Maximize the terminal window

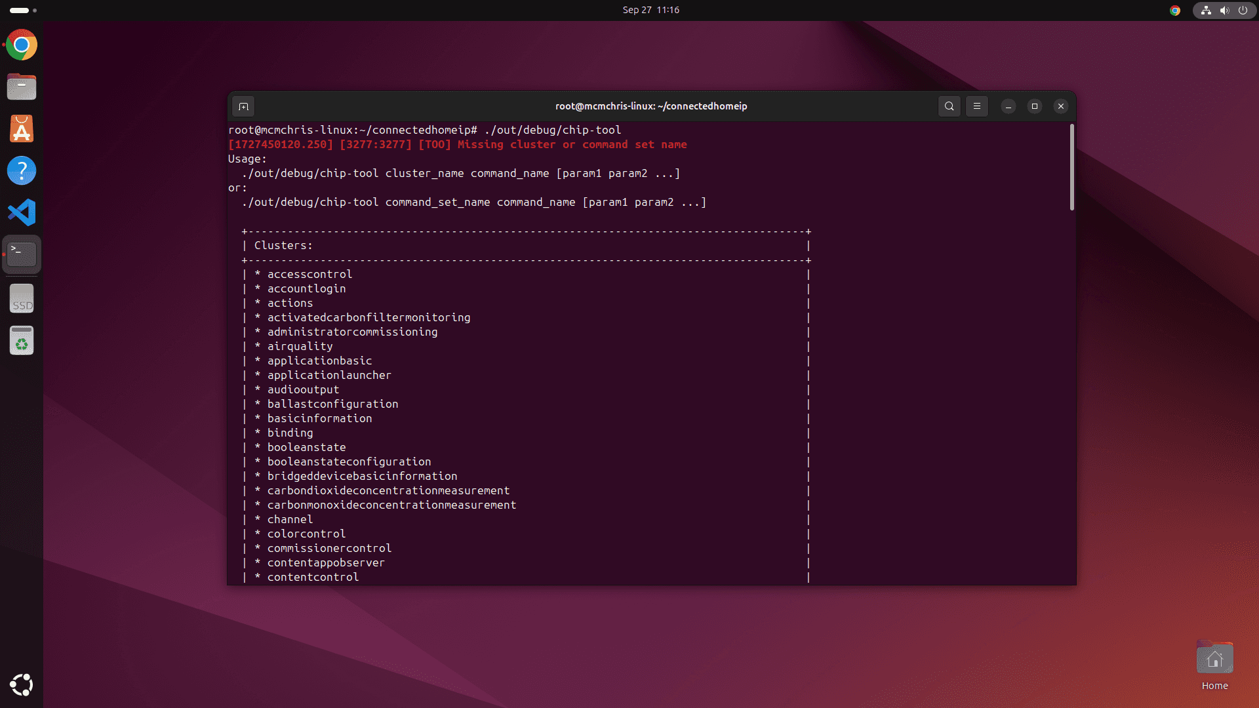pos(1034,106)
